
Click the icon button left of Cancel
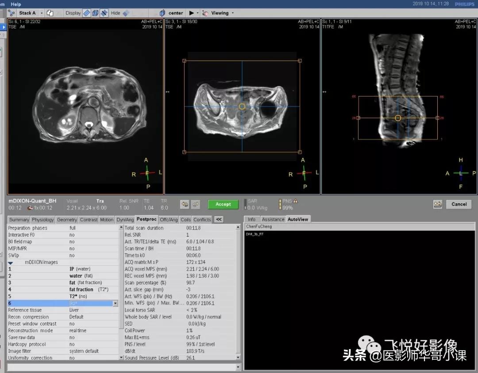pyautogui.click(x=438, y=204)
